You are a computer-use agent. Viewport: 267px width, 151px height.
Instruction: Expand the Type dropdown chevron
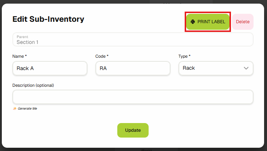[x=246, y=68]
